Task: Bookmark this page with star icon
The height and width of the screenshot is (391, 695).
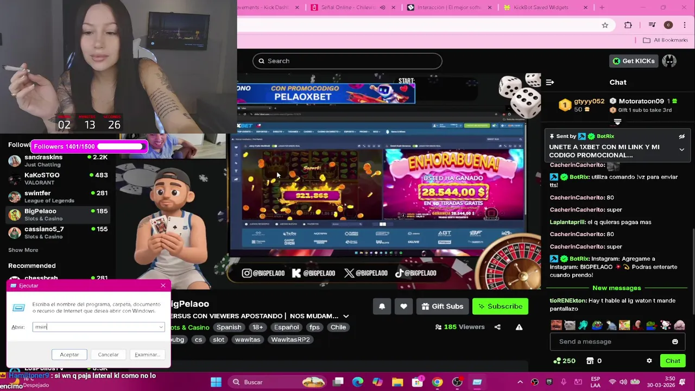Action: tap(605, 25)
